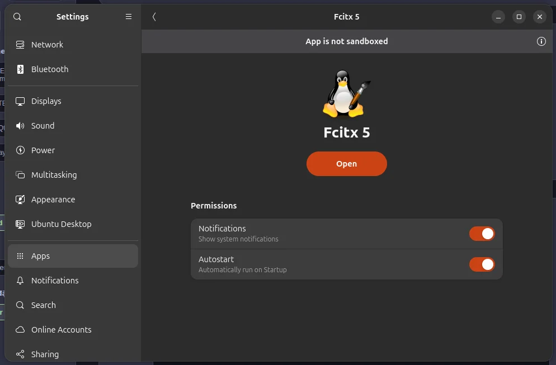556x365 pixels.
Task: Open the Network settings panel
Action: click(x=73, y=45)
